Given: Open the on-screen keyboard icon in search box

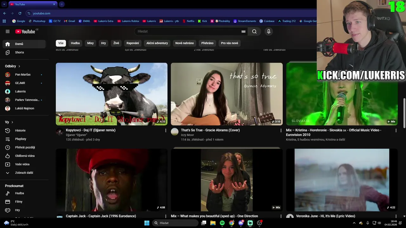Looking at the screenshot, I should point(243,31).
